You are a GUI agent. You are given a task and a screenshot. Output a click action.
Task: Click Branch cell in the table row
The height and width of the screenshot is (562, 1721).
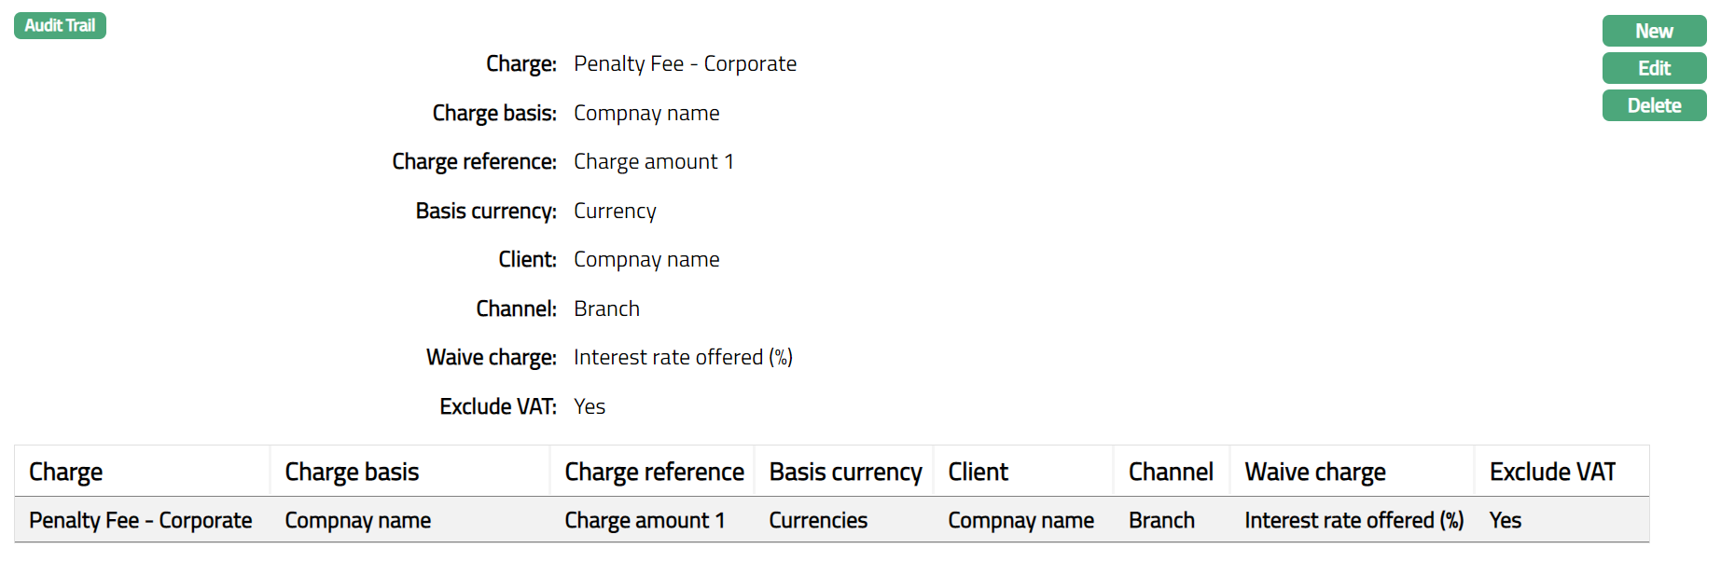point(1161,520)
